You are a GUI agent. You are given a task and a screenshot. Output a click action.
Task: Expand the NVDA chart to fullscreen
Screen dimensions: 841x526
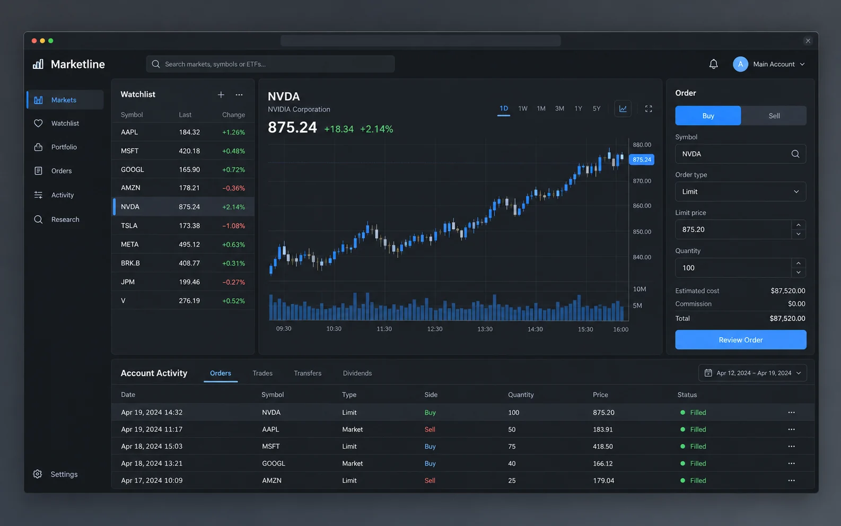point(649,109)
